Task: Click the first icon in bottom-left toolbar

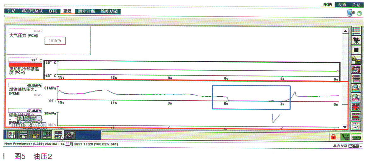Action: coord(12,135)
